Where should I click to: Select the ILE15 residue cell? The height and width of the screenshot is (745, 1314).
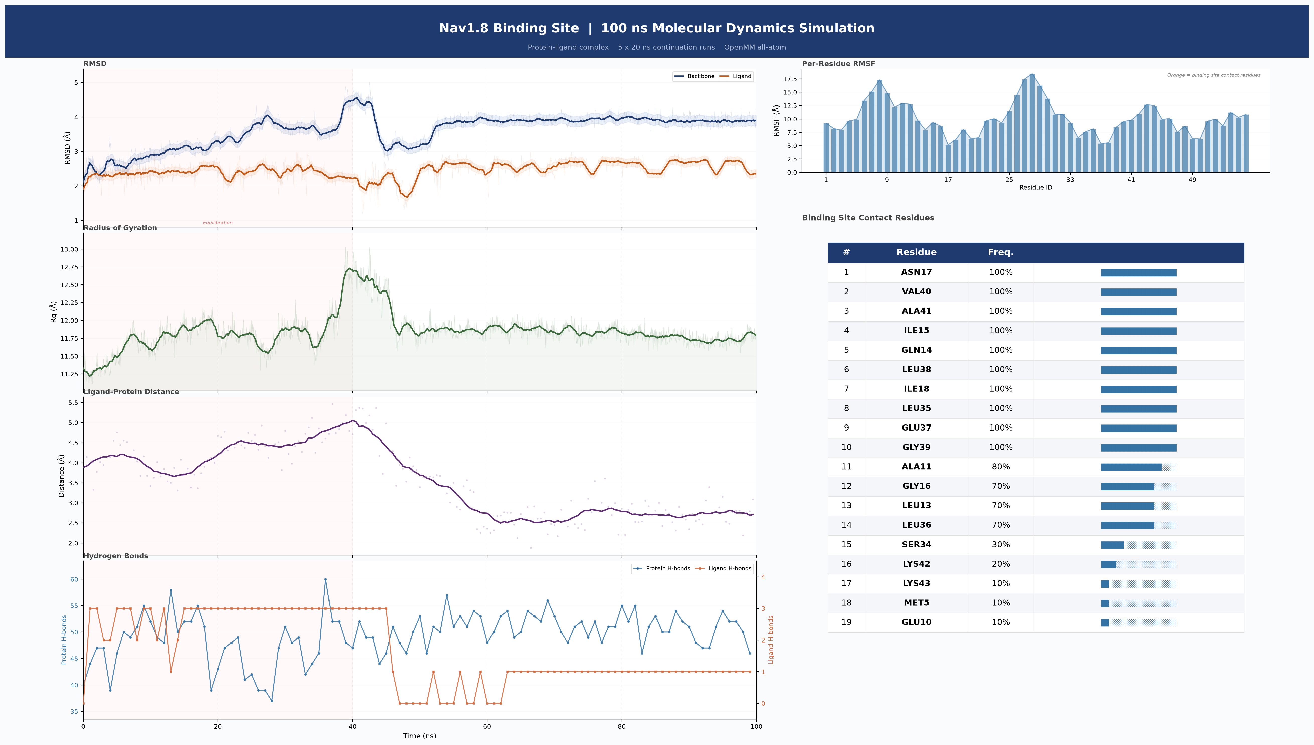pos(916,331)
